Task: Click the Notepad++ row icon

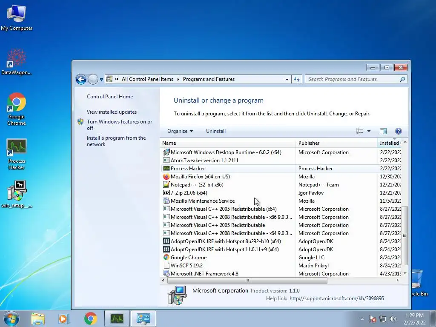Action: (166, 184)
